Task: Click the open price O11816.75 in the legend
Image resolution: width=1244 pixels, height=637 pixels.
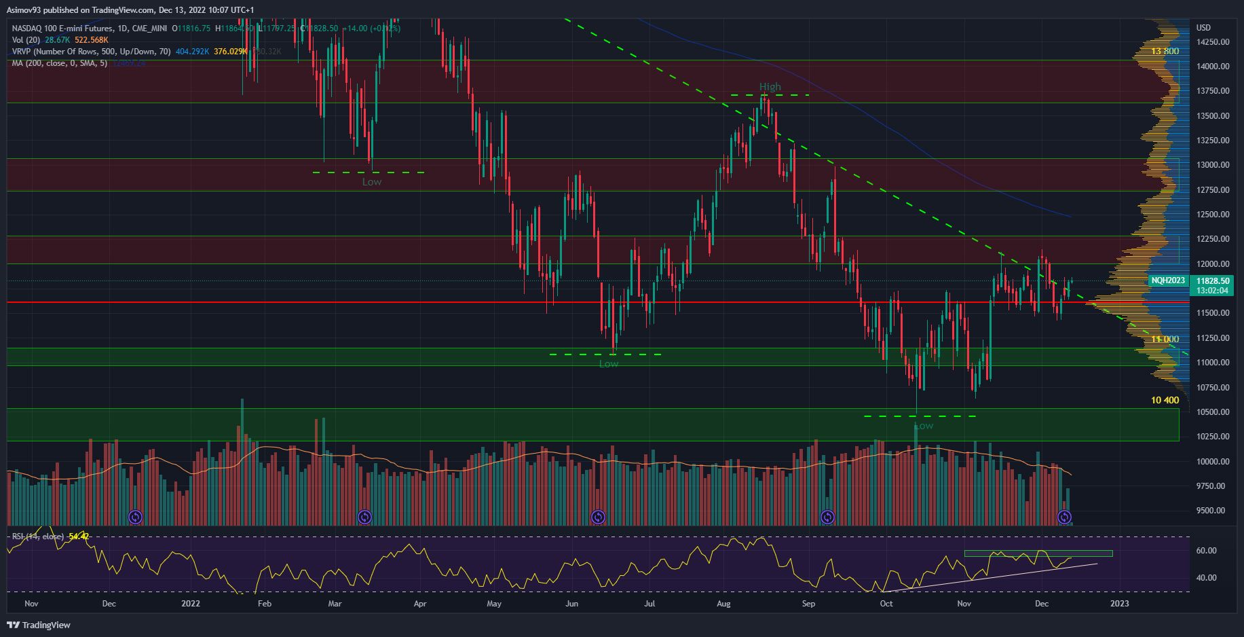Action: click(x=192, y=29)
